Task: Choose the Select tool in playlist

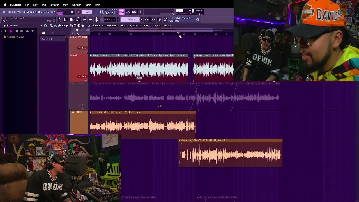Action: click(x=75, y=26)
